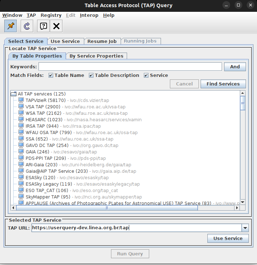Open the help icon in toolbar
The height and width of the screenshot is (265, 257).
click(x=43, y=26)
